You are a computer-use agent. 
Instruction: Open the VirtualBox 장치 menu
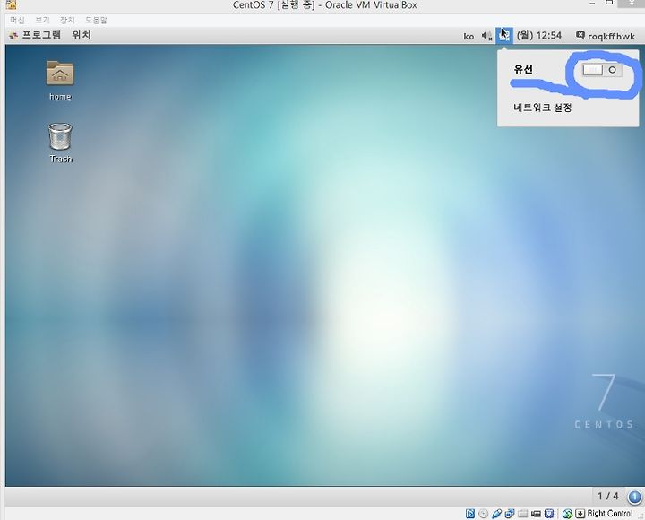pos(67,20)
